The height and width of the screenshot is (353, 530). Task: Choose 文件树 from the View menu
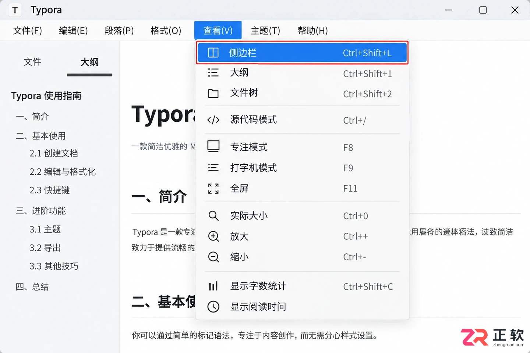click(302, 93)
